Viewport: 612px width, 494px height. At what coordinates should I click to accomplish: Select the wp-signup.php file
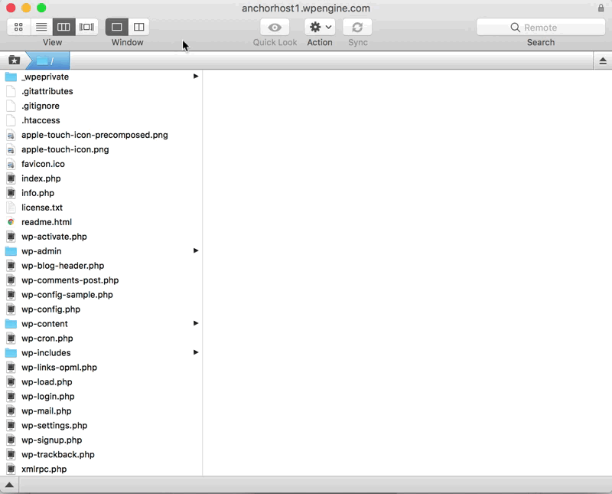pos(101,440)
